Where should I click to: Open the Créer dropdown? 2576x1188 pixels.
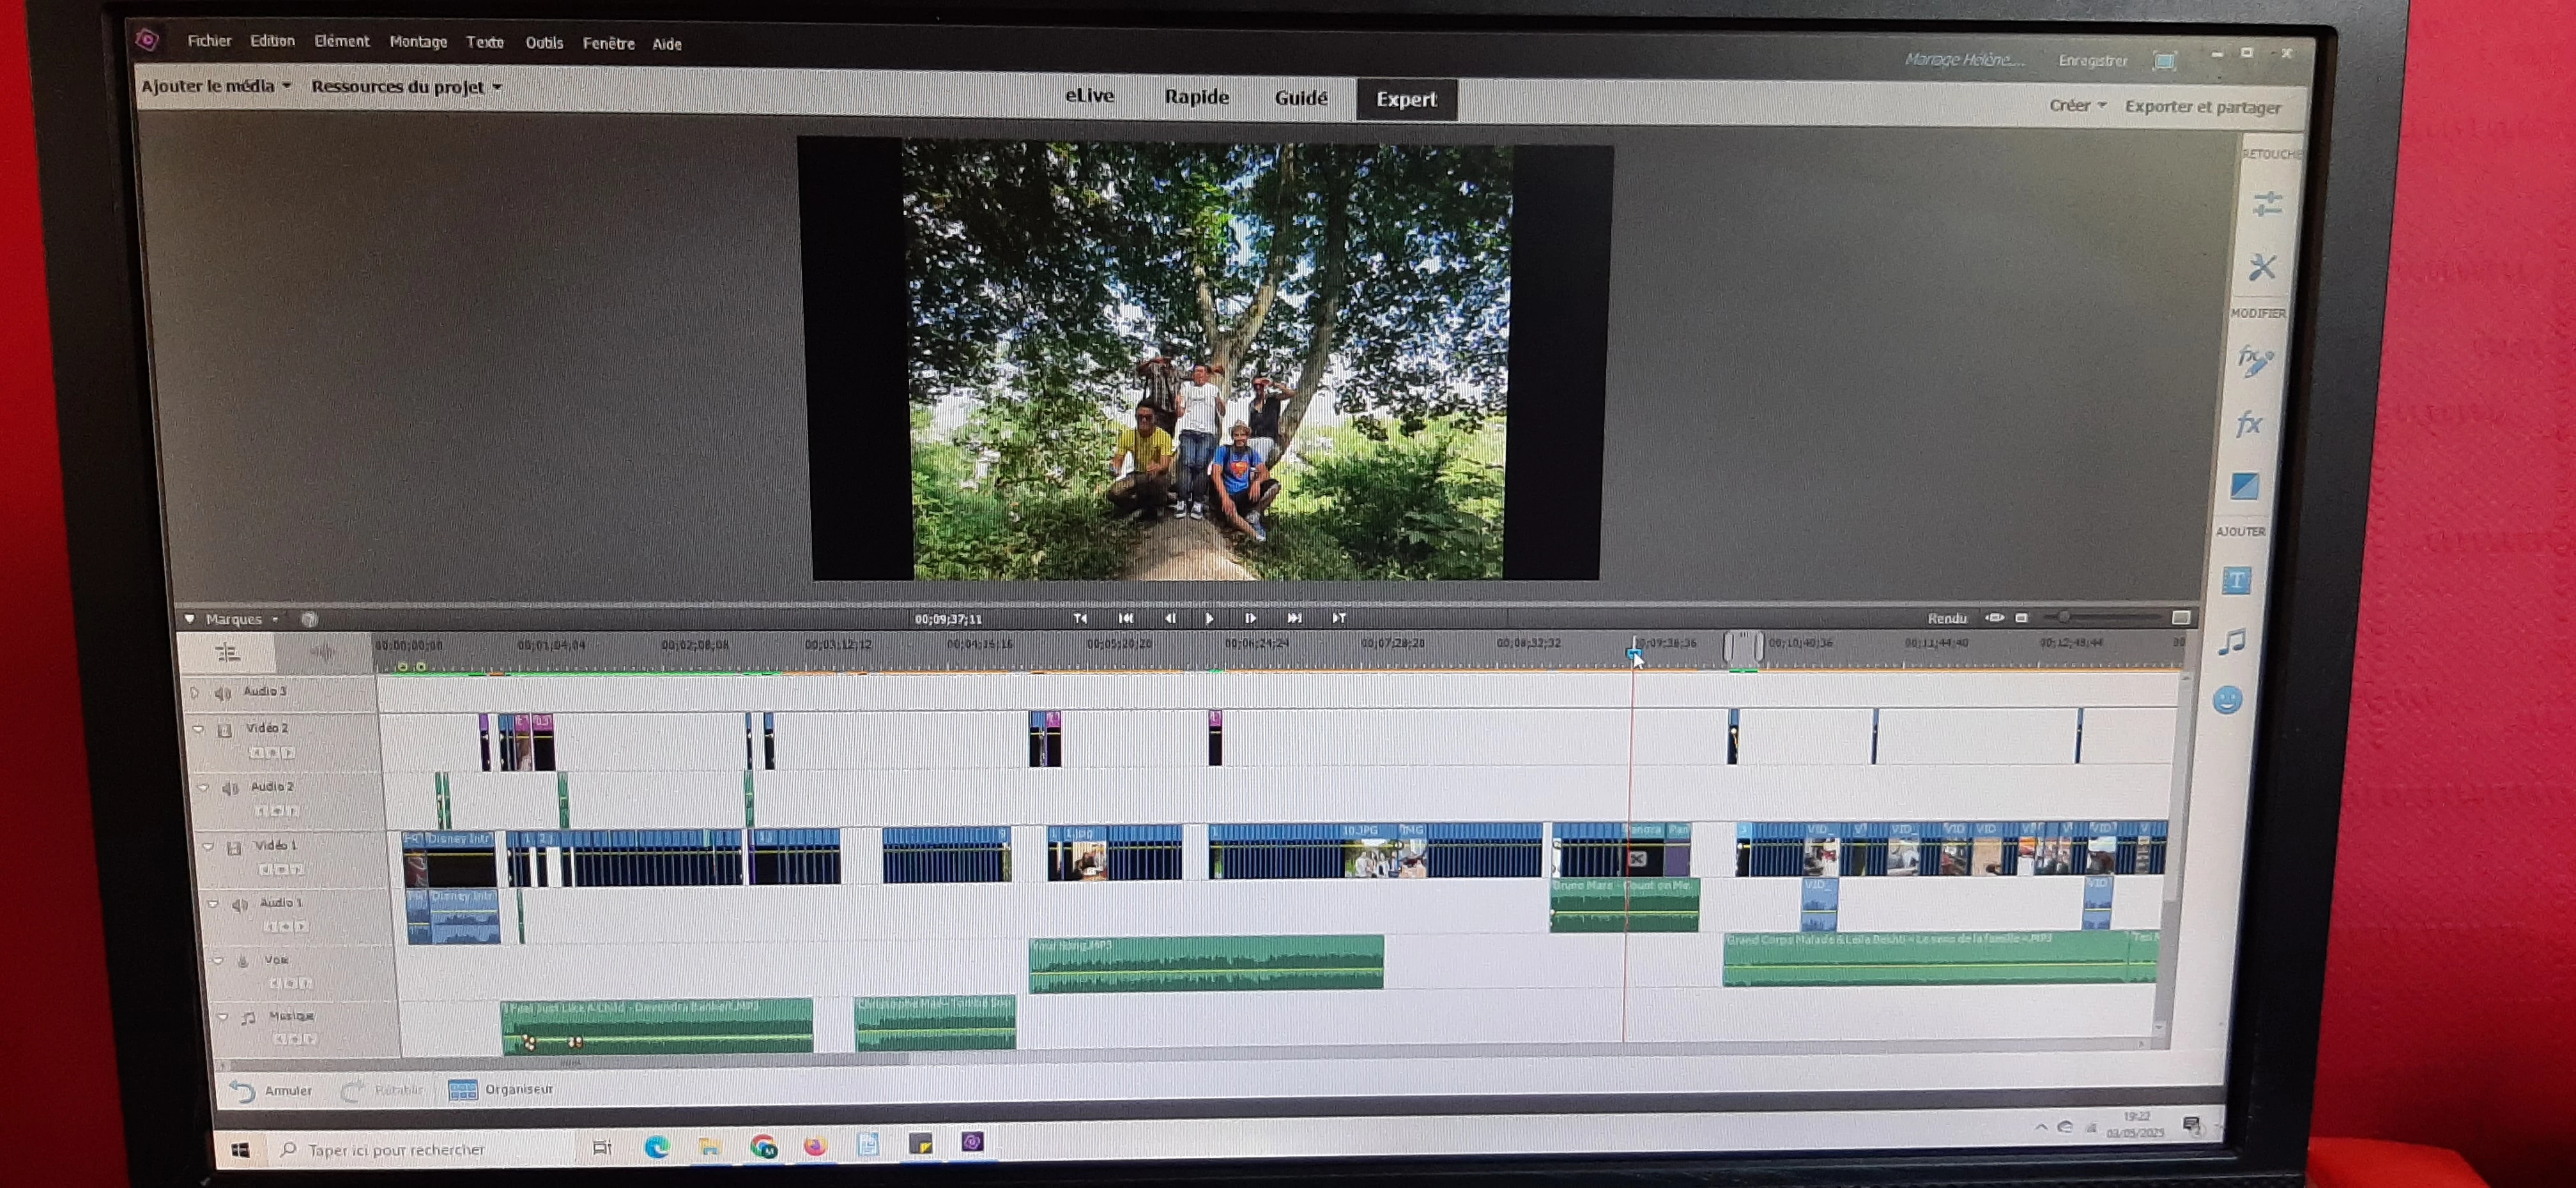pos(2077,105)
